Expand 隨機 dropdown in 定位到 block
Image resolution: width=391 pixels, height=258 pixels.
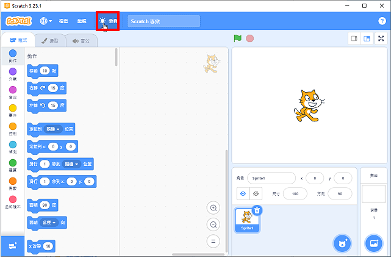click(53, 129)
